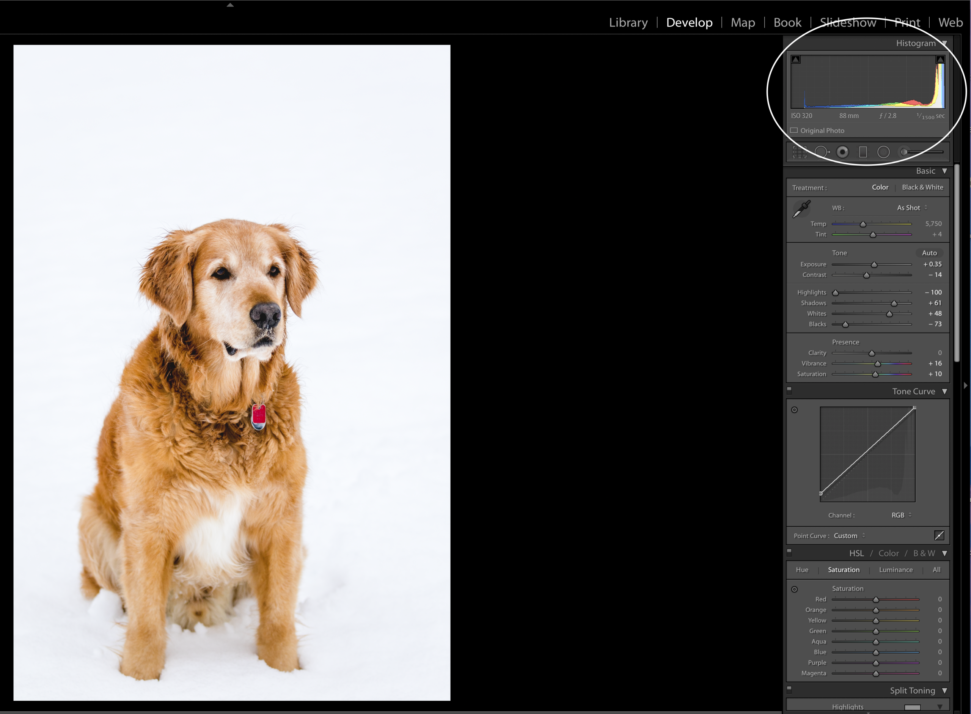Toggle the highlight clipping indicator in the histogram
Image resolution: width=971 pixels, height=714 pixels.
[x=940, y=60]
